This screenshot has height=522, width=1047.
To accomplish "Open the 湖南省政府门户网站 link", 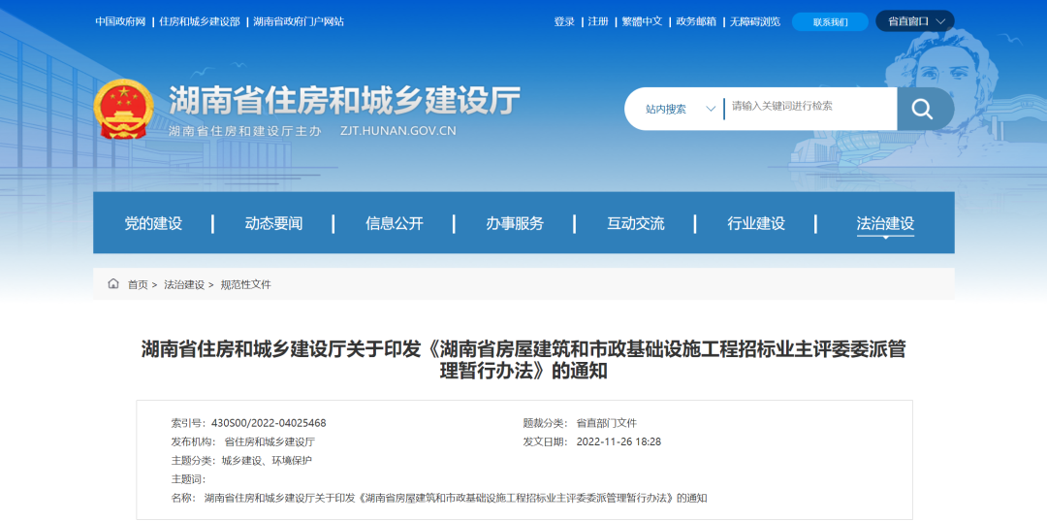I will (x=299, y=21).
